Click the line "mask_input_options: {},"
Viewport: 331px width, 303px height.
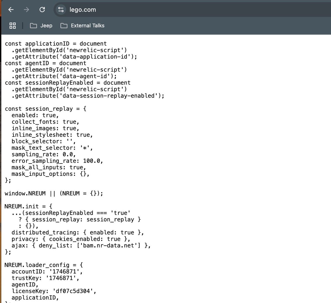point(50,174)
